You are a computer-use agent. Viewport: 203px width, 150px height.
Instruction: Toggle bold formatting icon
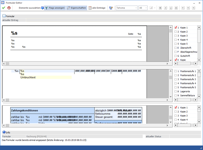(x=160, y=8)
